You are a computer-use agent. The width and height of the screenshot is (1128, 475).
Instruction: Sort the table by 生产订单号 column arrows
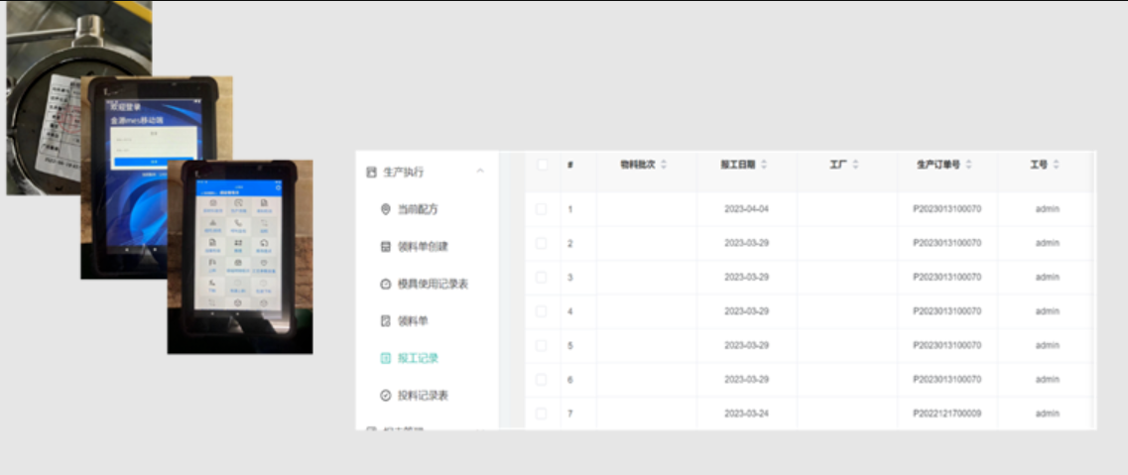968,165
